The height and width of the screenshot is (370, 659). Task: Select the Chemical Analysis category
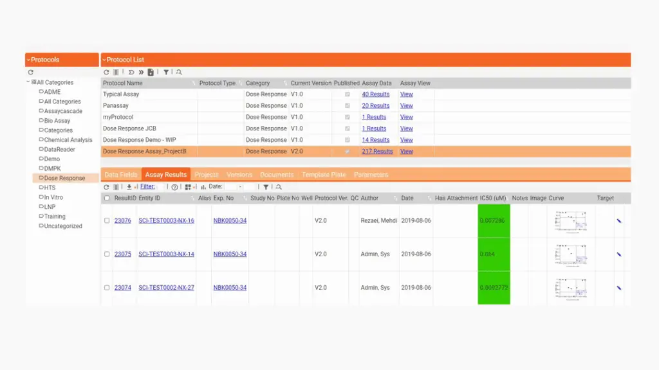65,139
